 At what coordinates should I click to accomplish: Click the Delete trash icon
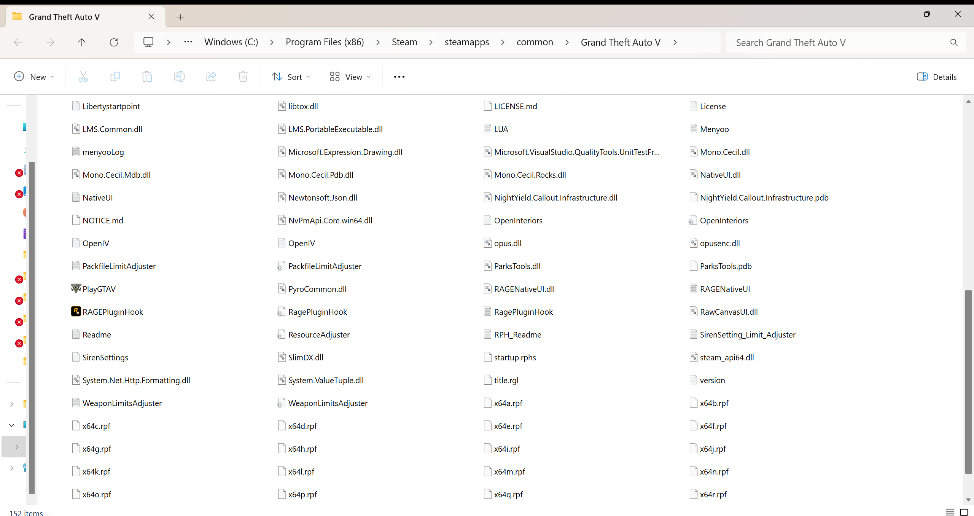tap(243, 77)
